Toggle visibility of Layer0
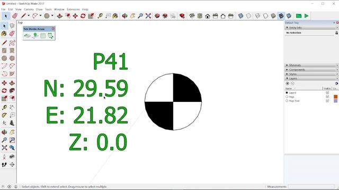Viewport: 339px width, 190px height. coord(327,93)
